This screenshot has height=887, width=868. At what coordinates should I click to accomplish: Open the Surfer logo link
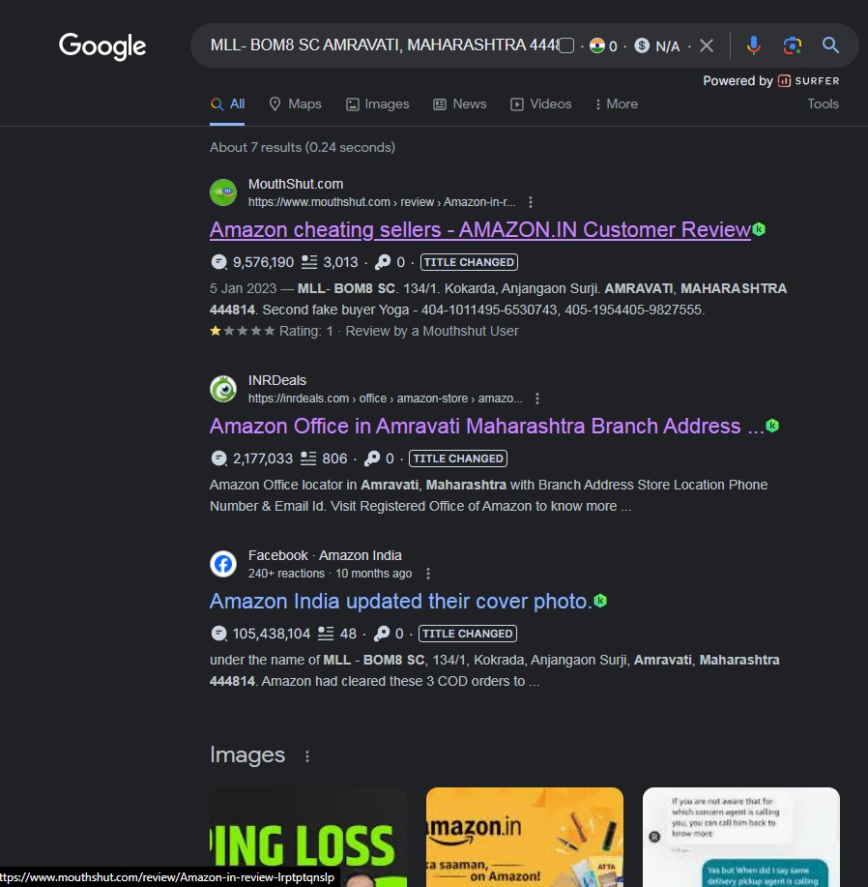click(x=809, y=81)
